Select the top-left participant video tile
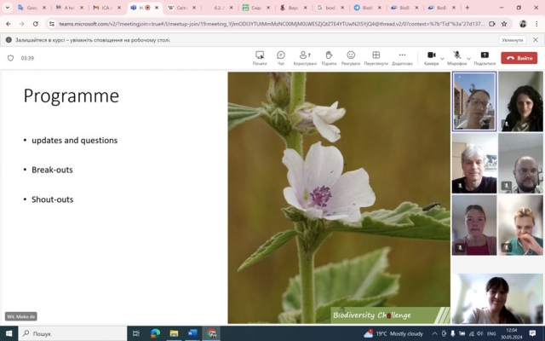Screen dimensions: 545x341 pos(473,101)
